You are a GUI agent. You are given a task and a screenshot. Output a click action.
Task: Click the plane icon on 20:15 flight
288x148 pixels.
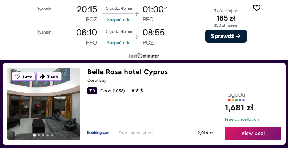tap(137, 14)
